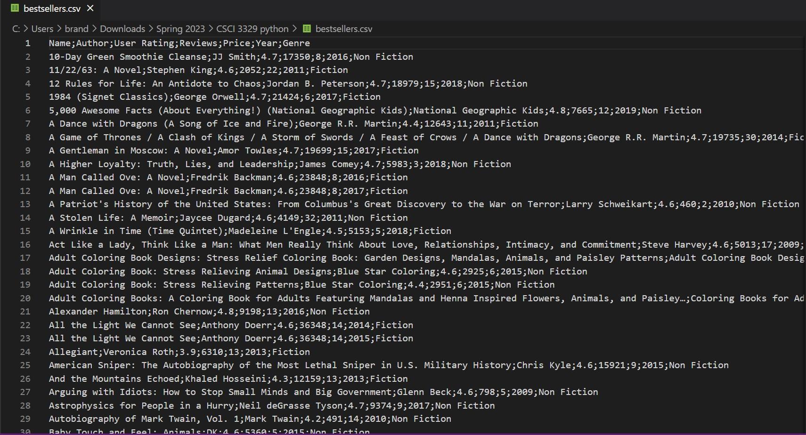Select "bestsellers.csv" in the breadcrumb trail
Image resolution: width=806 pixels, height=435 pixels.
click(x=343, y=29)
